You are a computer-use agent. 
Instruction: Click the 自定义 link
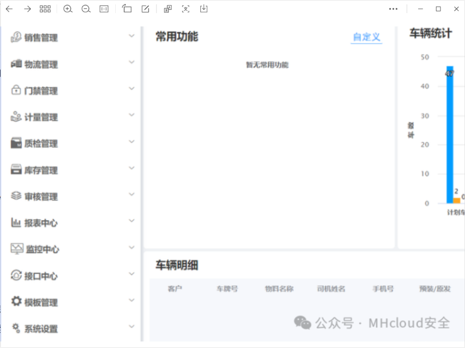[366, 37]
